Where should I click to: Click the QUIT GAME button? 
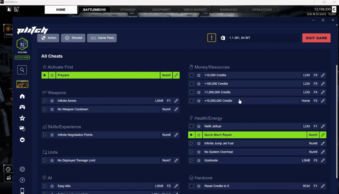[x=316, y=38]
